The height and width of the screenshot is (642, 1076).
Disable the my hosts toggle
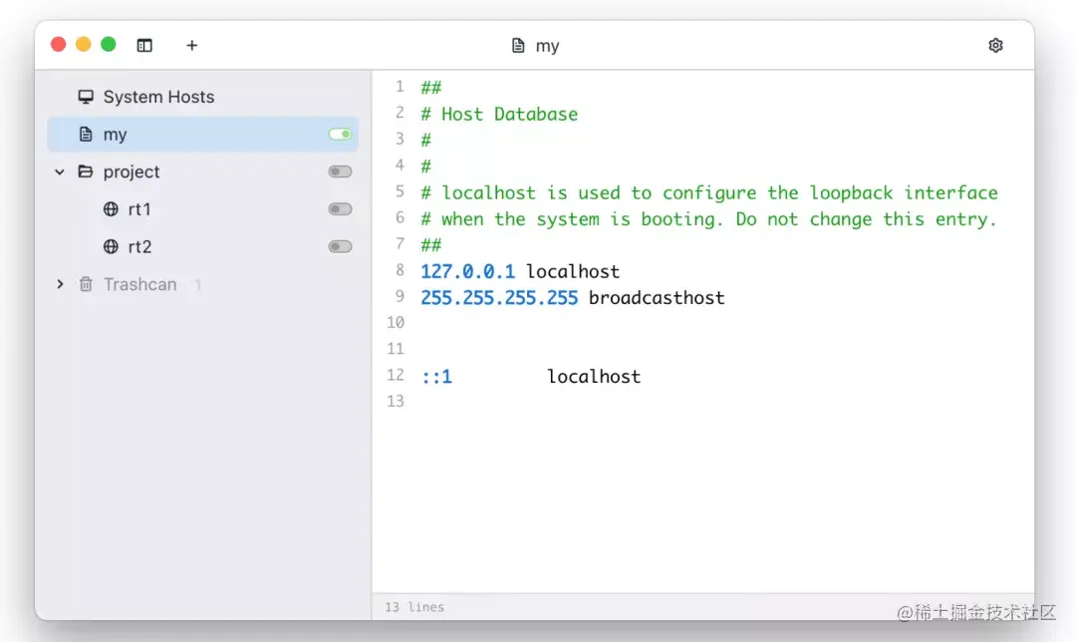coord(340,134)
